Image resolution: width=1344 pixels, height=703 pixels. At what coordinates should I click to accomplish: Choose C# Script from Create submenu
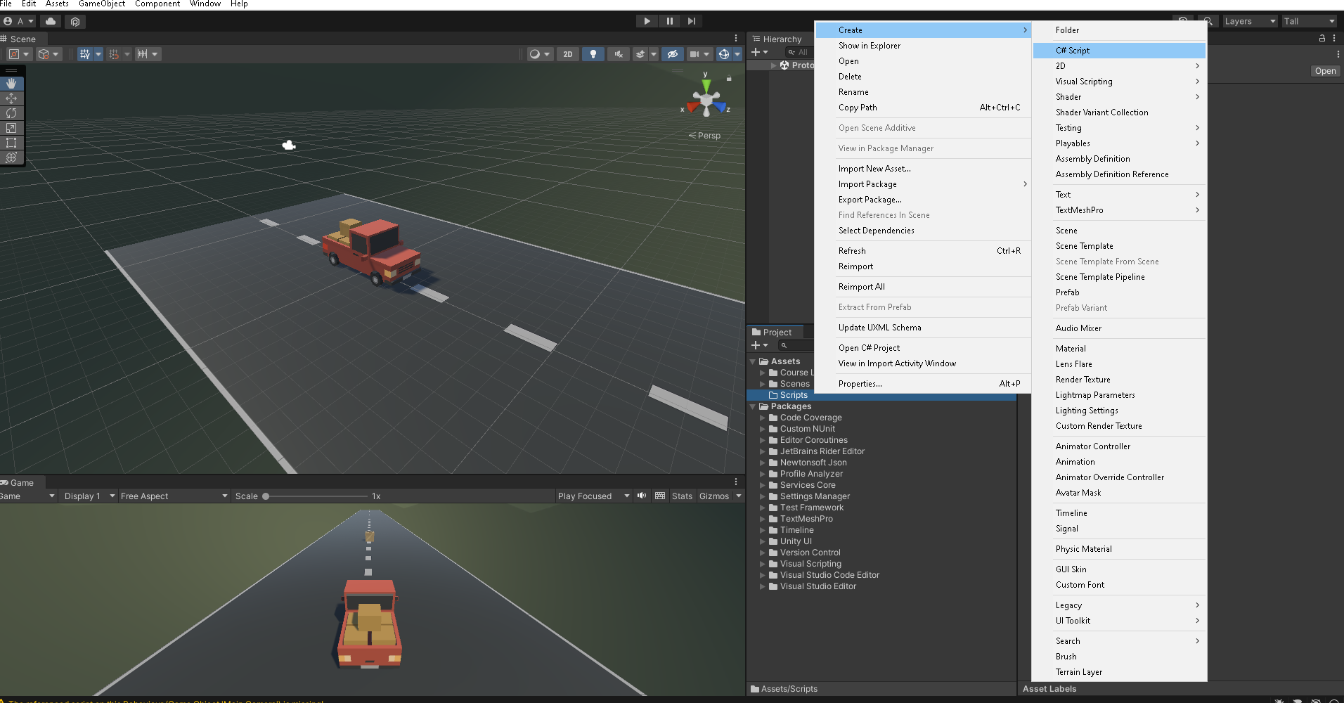click(x=1073, y=51)
